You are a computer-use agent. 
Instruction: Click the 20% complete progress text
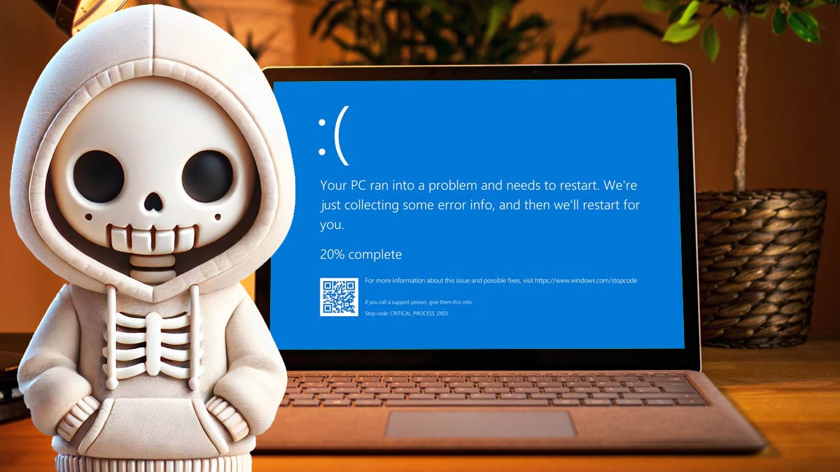[360, 255]
